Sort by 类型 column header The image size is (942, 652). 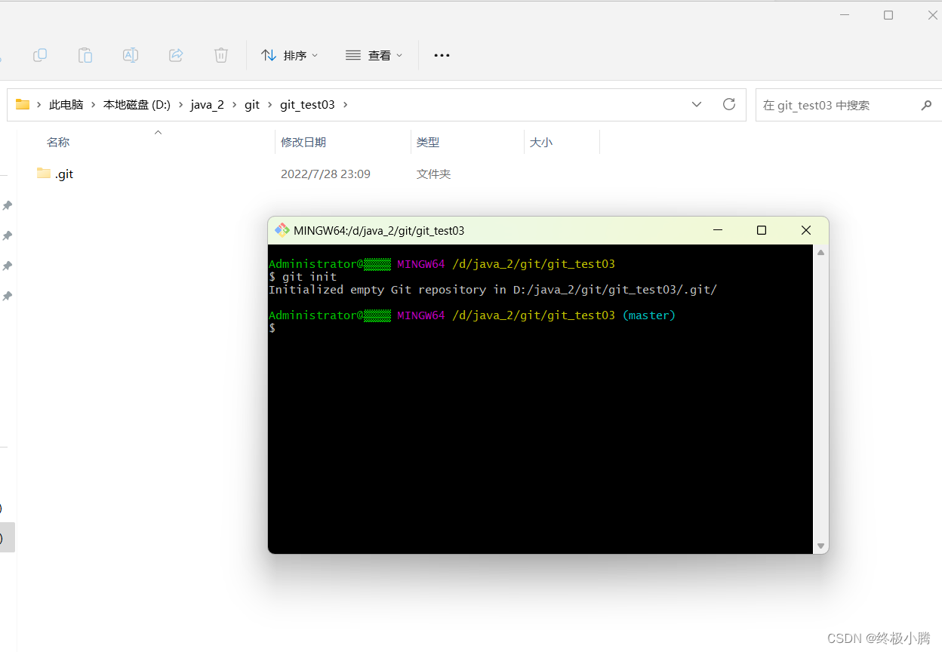click(x=428, y=142)
